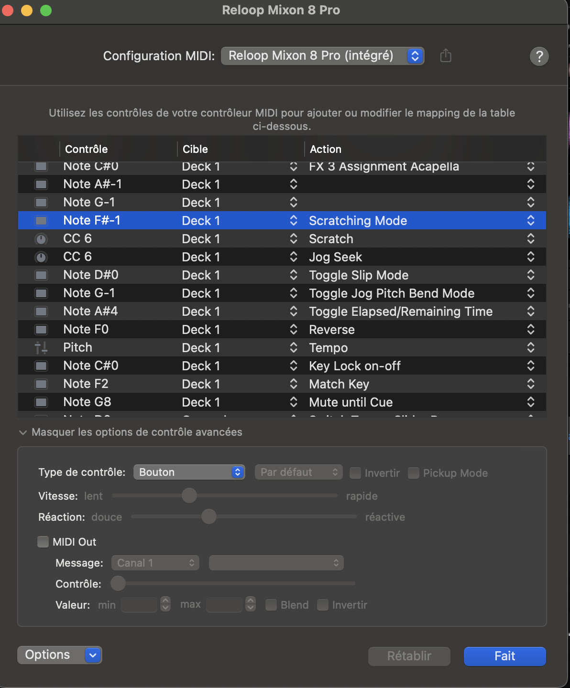Screen dimensions: 570x688
Task: Open Cible selector in Pitch row
Action: 294,348
